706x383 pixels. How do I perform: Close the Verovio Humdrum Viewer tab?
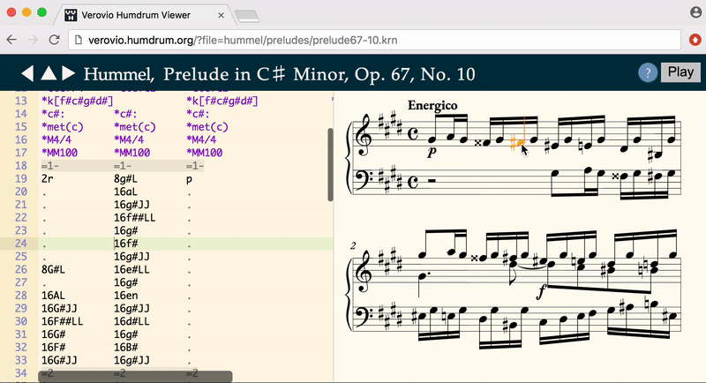[222, 15]
